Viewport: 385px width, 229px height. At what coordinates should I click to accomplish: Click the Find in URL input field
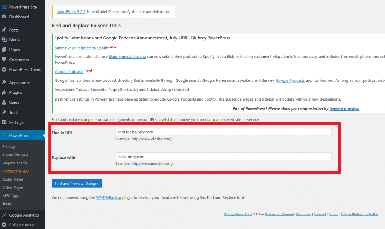tap(223, 132)
